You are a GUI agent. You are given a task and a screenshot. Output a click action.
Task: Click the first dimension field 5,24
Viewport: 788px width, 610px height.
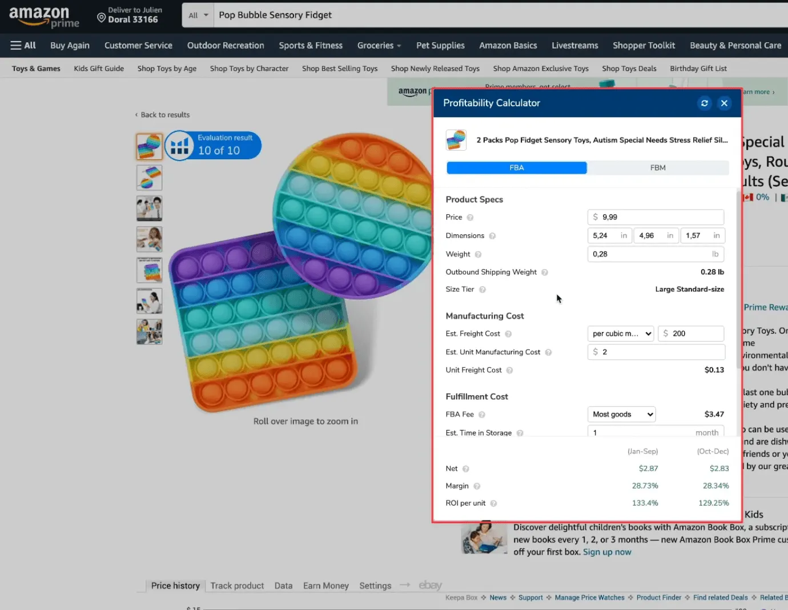609,235
